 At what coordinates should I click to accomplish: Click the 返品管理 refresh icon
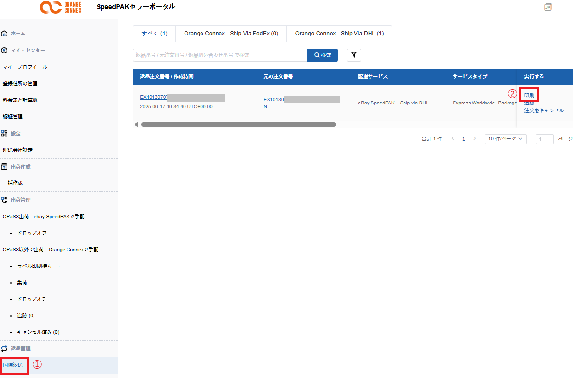pyautogui.click(x=4, y=348)
